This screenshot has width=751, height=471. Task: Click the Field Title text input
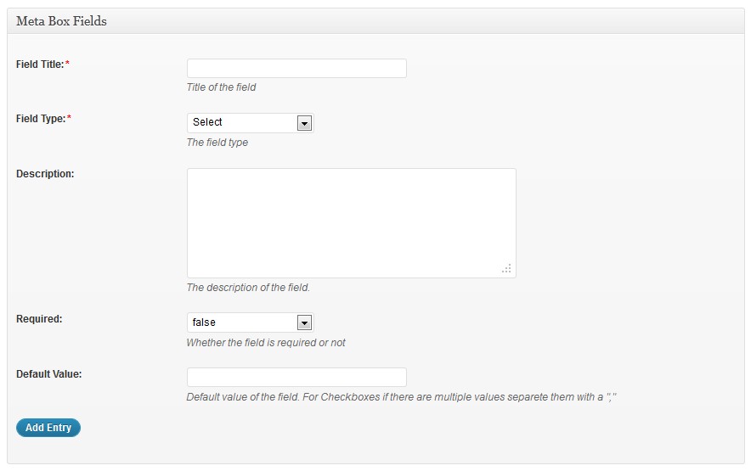tap(296, 69)
